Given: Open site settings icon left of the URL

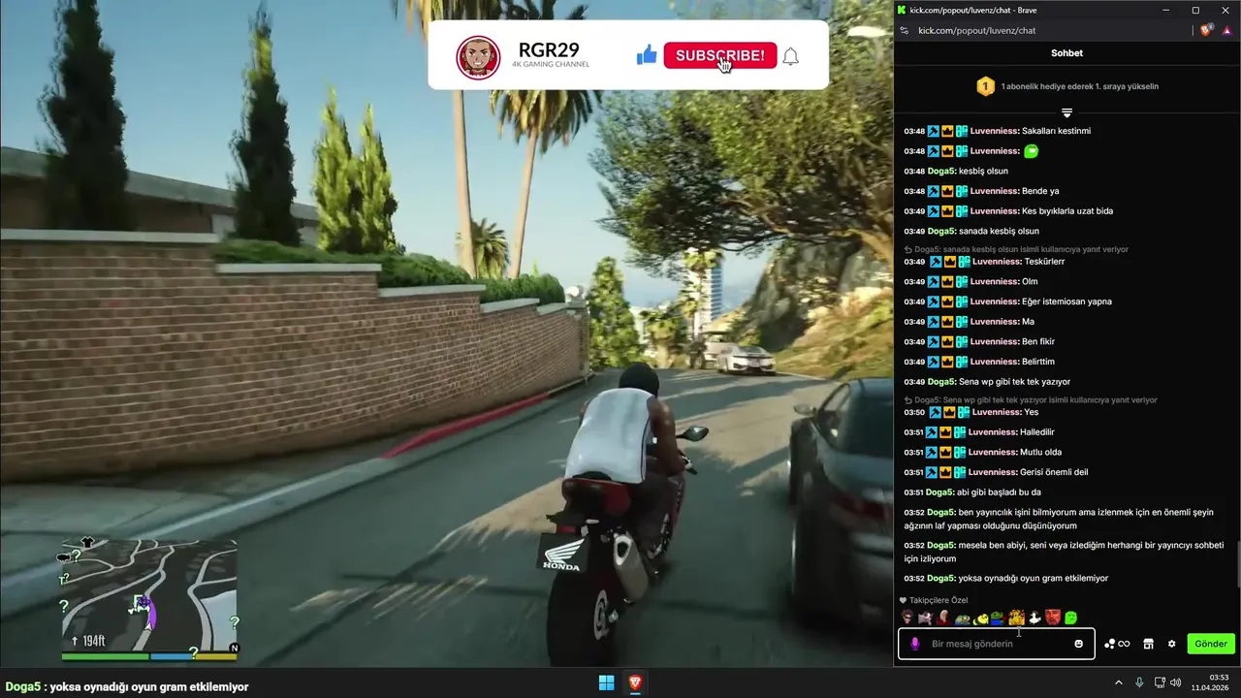Looking at the screenshot, I should pyautogui.click(x=904, y=31).
